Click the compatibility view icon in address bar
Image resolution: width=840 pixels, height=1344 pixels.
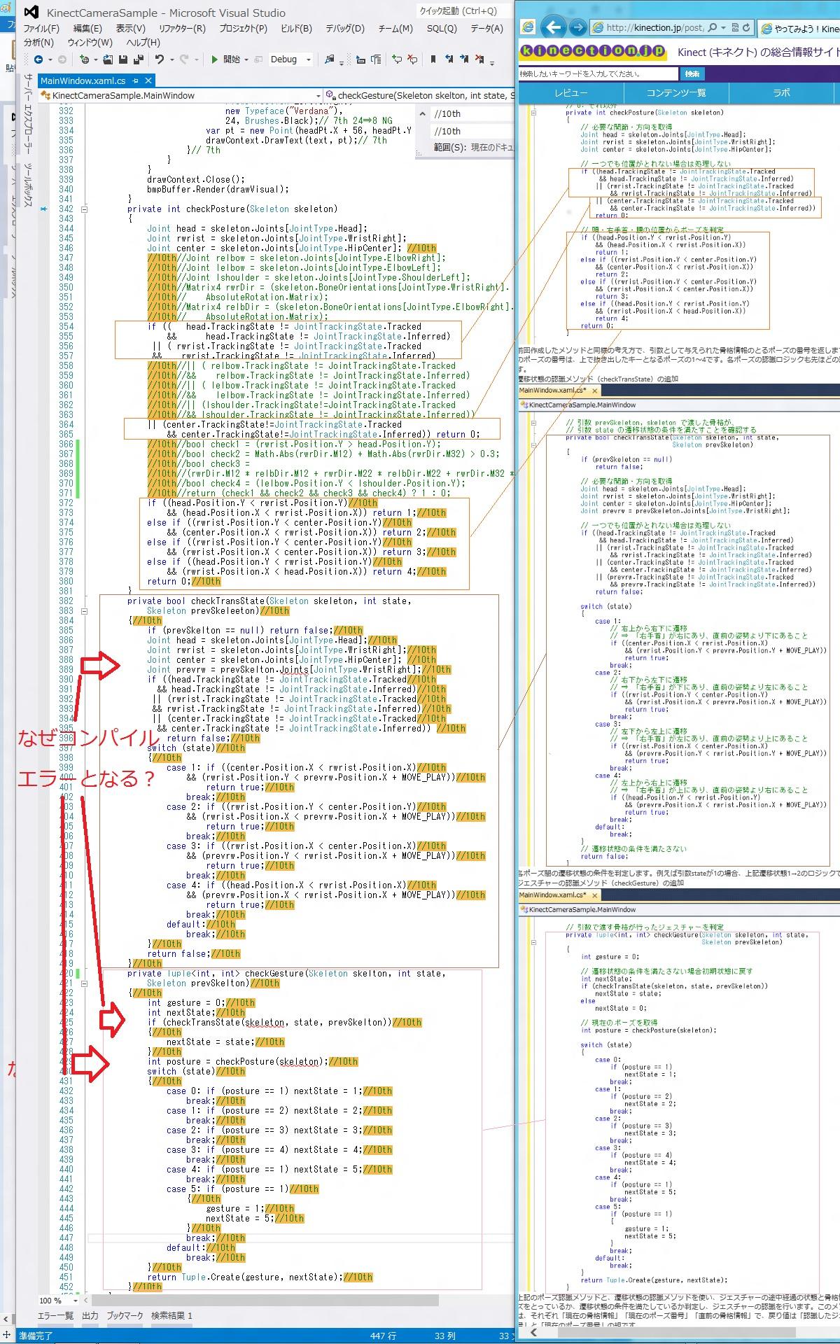point(736,27)
